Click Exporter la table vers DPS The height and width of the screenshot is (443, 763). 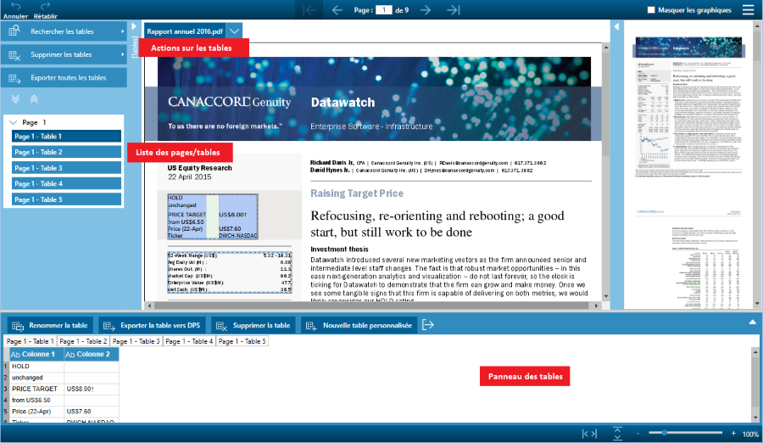click(x=152, y=326)
